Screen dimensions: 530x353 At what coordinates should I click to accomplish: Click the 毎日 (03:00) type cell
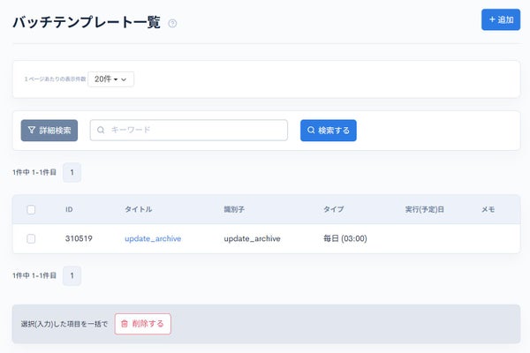pyautogui.click(x=345, y=238)
